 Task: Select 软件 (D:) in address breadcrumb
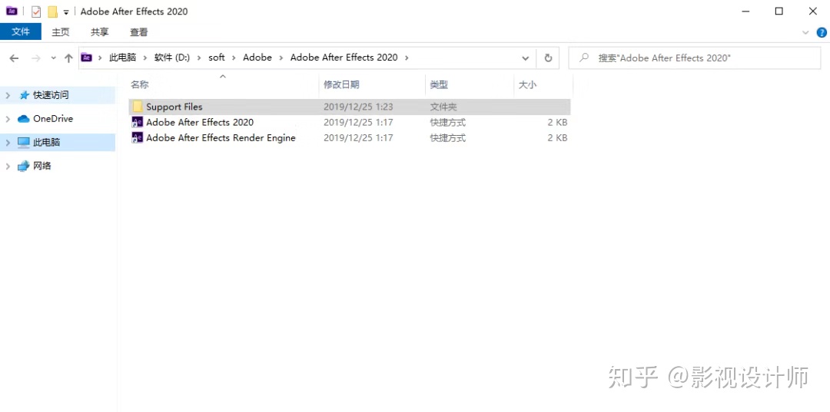(172, 58)
